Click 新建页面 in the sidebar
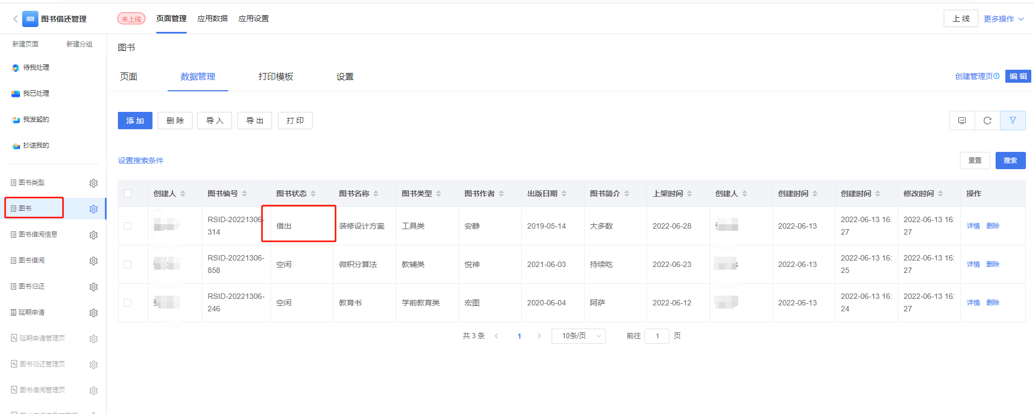This screenshot has height=414, width=1034. (25, 44)
